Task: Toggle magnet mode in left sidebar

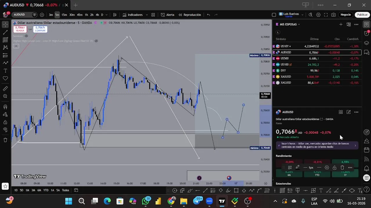Action: click(x=5, y=107)
